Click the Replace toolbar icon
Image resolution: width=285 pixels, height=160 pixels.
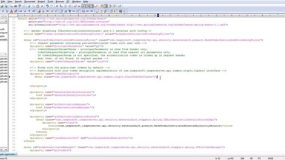click(x=61, y=6)
